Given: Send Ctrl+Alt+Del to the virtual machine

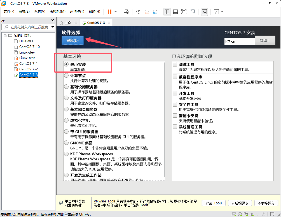Looking at the screenshot, I should 126,12.
